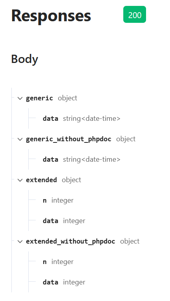Click the Responses heading
This screenshot has height=301, width=170.
coord(51,16)
